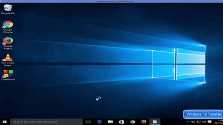Click the Windows 10 Tutorials banner
The height and width of the screenshot is (125, 223).
(x=203, y=114)
